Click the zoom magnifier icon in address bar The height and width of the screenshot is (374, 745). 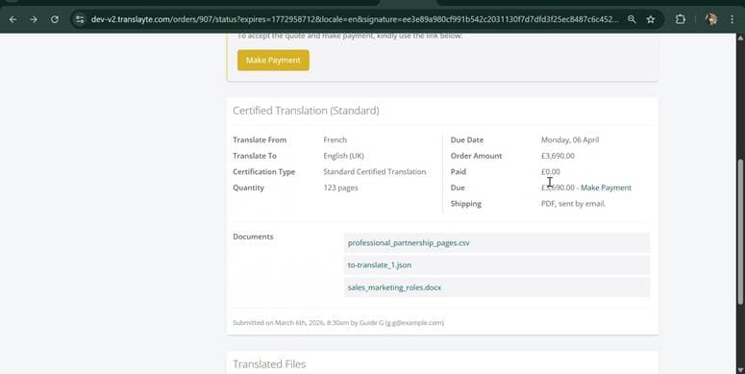pos(632,19)
